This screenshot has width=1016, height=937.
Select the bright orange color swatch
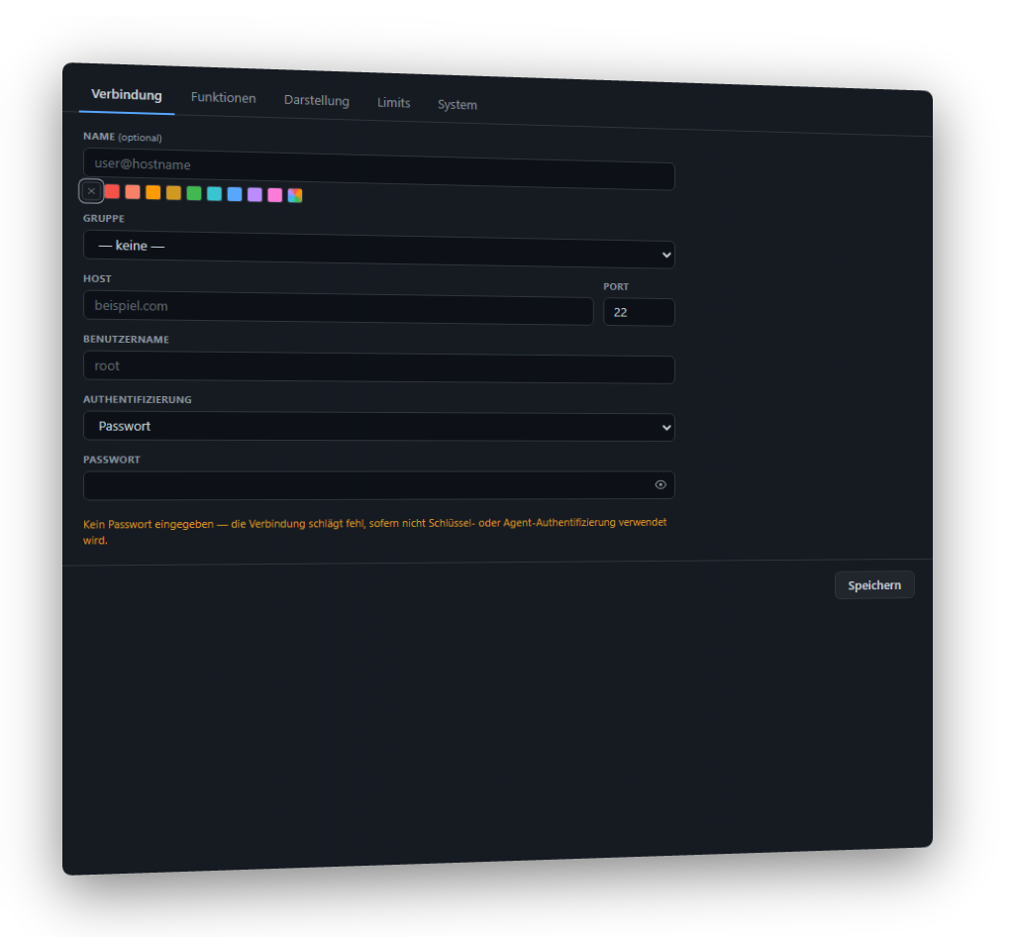click(x=152, y=192)
